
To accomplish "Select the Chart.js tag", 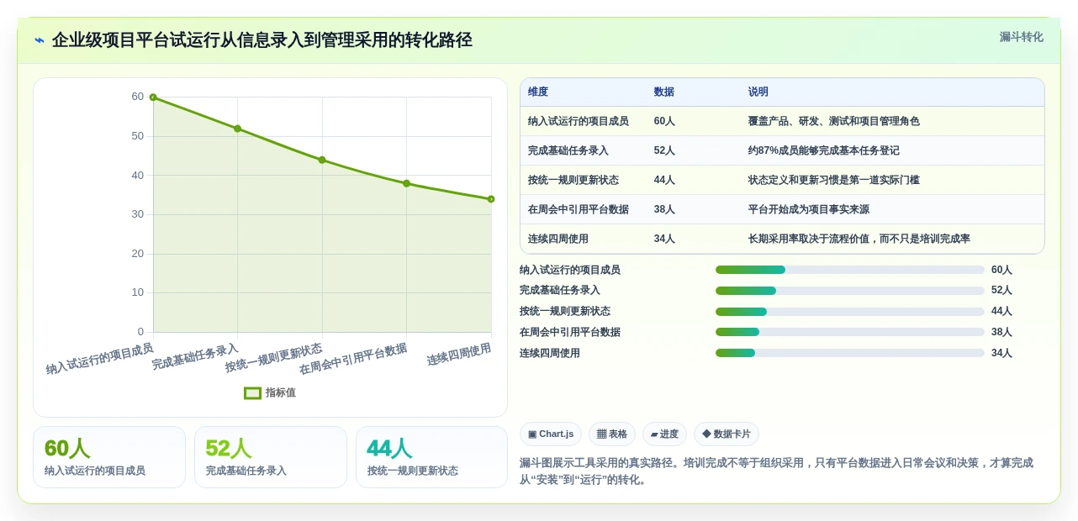I will click(551, 434).
